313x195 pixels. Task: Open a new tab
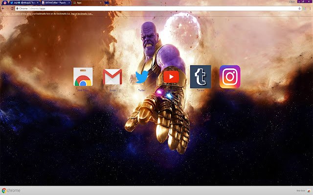coord(107,3)
